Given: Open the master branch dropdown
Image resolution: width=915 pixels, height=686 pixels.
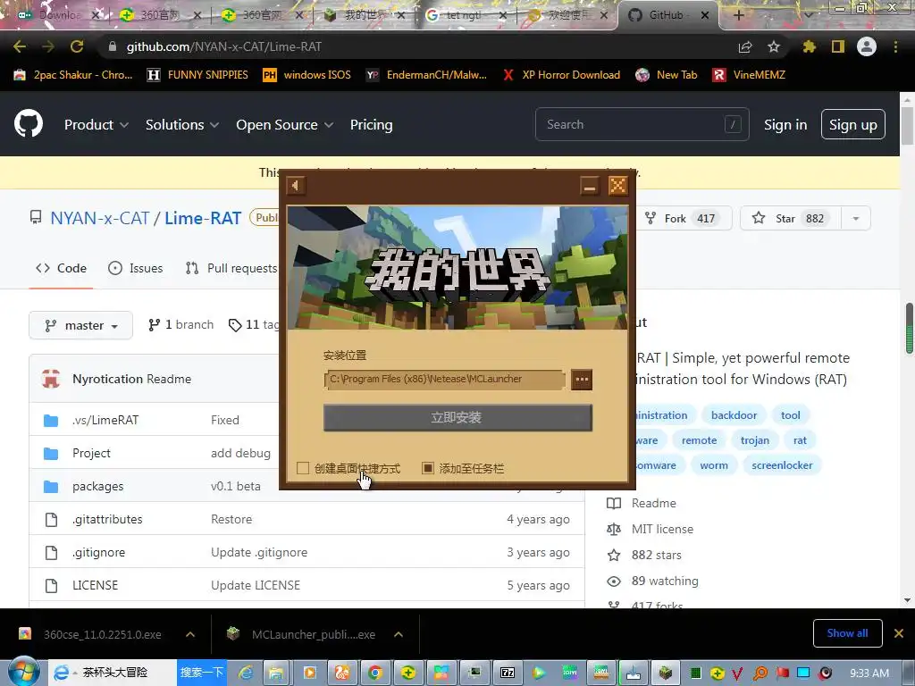Looking at the screenshot, I should (x=81, y=325).
